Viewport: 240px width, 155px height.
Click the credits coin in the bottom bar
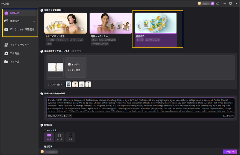[42, 152]
